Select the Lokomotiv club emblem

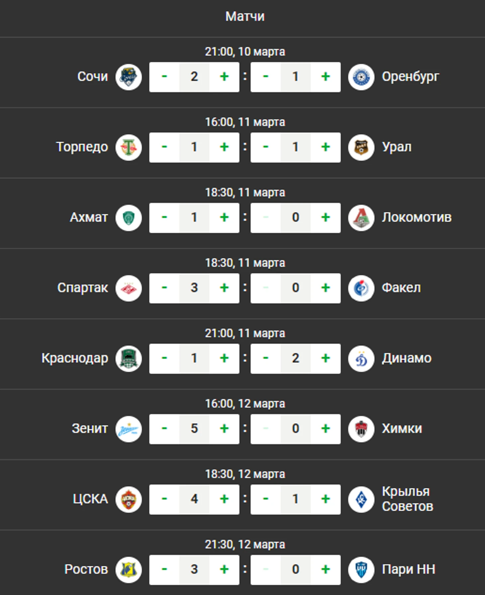tap(361, 218)
